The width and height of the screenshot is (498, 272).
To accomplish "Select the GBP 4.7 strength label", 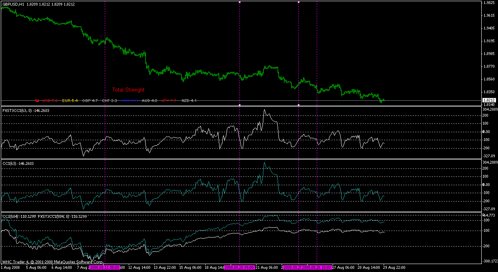I will [x=90, y=101].
